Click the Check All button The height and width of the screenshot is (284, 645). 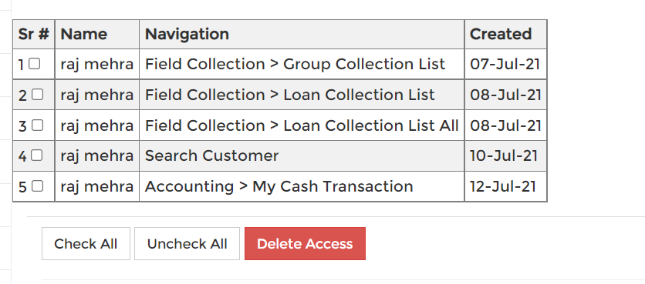click(86, 244)
